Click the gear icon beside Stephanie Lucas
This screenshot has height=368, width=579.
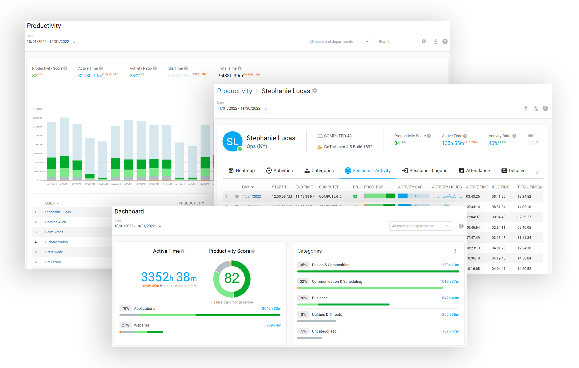(x=315, y=91)
